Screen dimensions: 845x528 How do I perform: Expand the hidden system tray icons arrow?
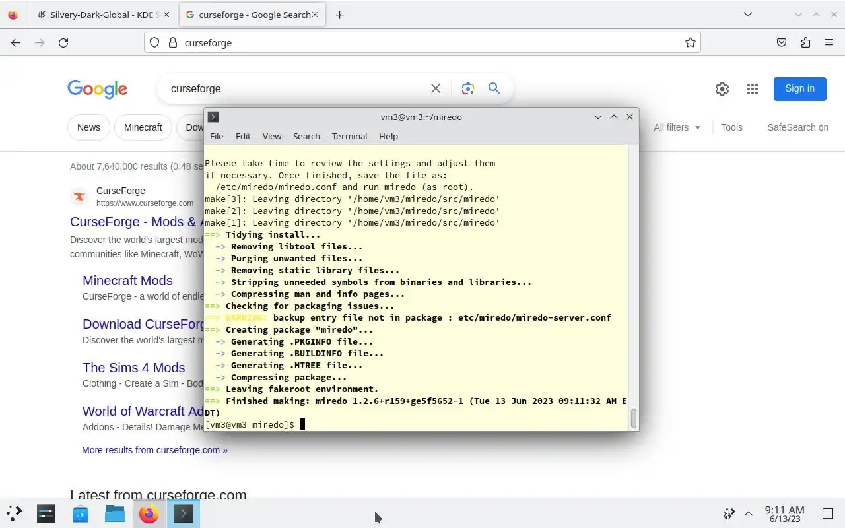(749, 513)
